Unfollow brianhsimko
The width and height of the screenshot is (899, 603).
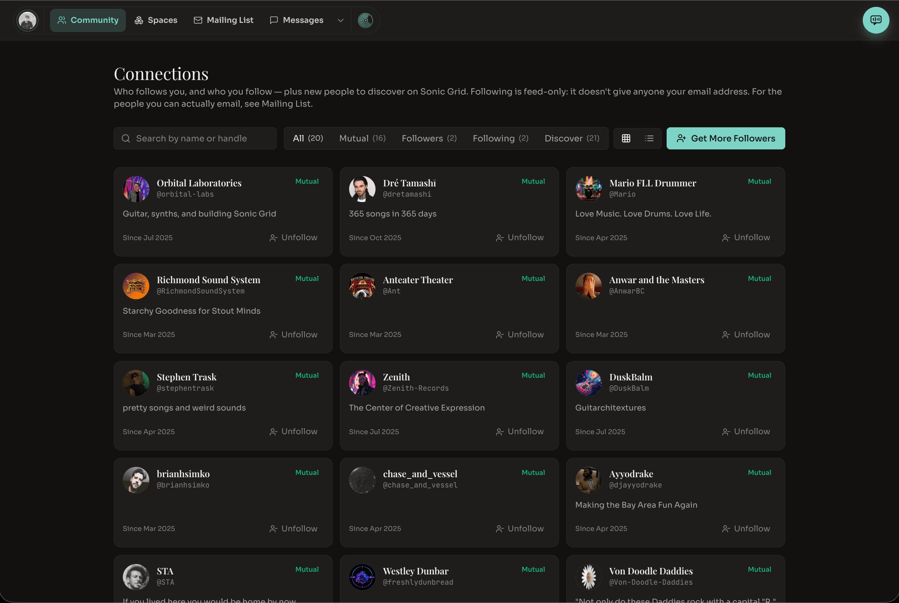(293, 528)
